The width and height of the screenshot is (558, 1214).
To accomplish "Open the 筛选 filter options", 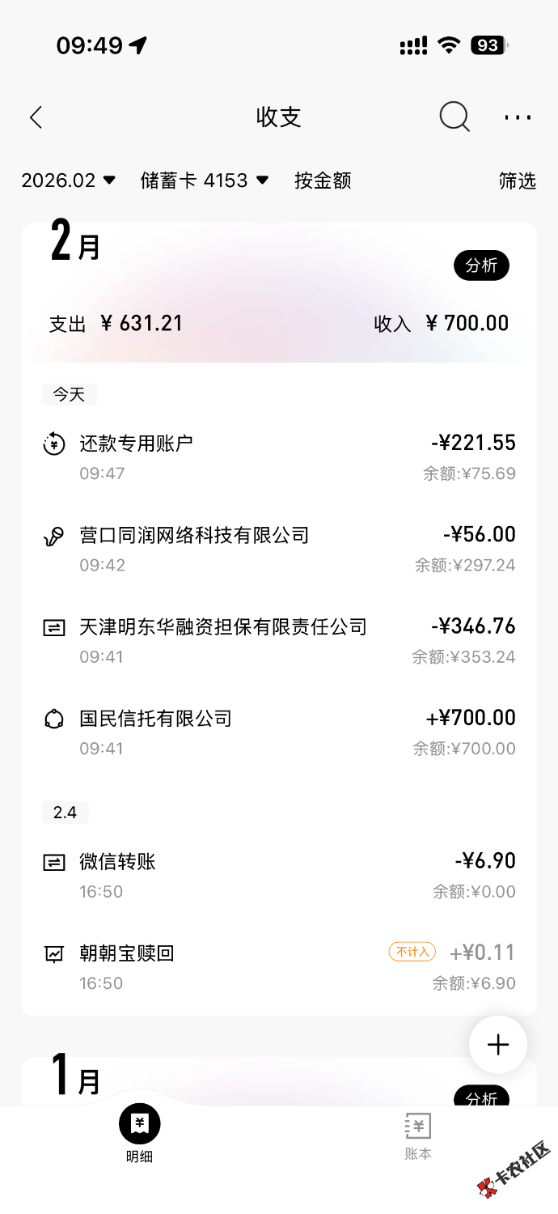I will [x=518, y=180].
